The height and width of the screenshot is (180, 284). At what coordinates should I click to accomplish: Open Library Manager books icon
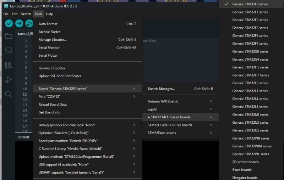(x=8, y=65)
